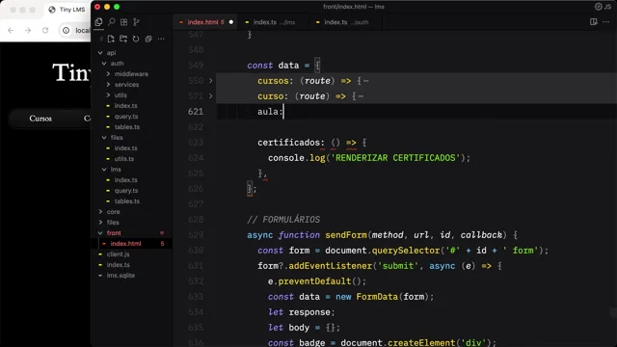617x347 pixels.
Task: Go back in the browser window
Action: [x=11, y=30]
